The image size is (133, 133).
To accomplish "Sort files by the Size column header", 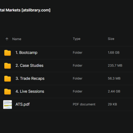I will click(x=111, y=39).
